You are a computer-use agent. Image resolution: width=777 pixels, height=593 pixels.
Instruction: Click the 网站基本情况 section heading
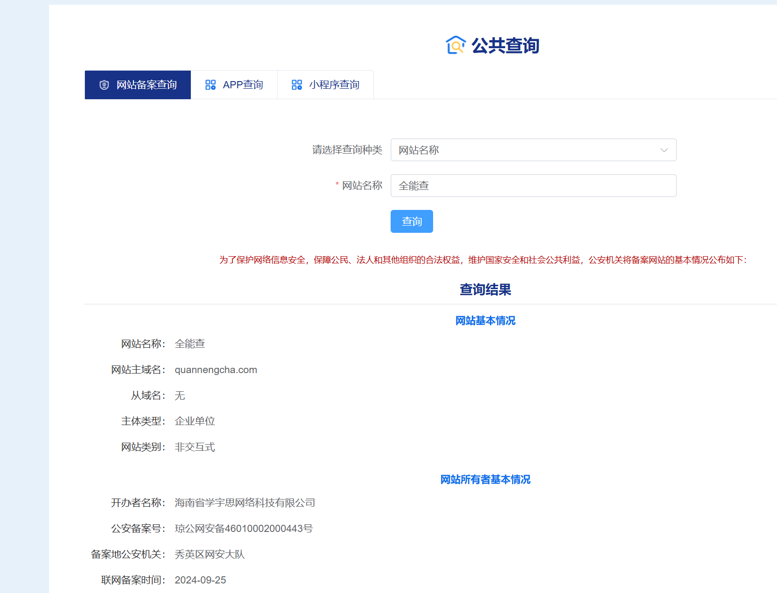[485, 321]
